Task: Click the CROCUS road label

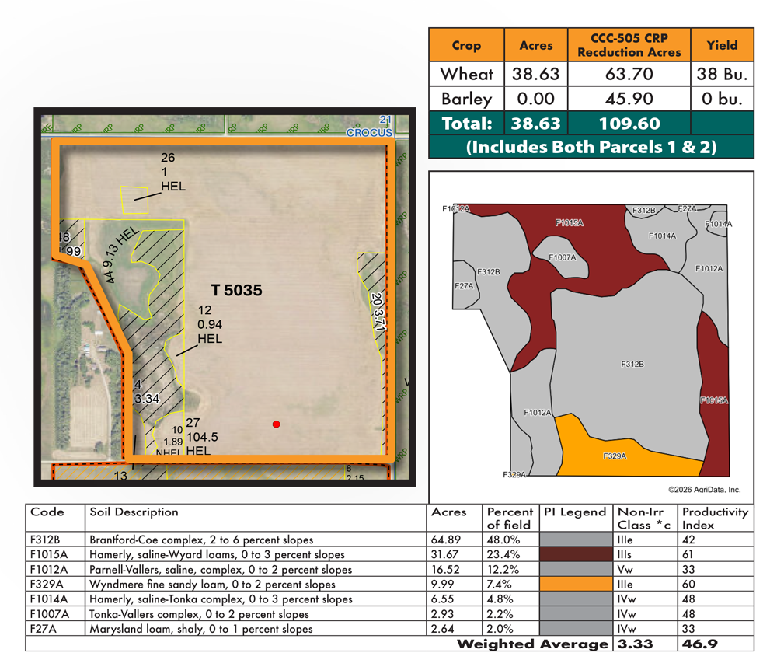Action: tap(368, 133)
